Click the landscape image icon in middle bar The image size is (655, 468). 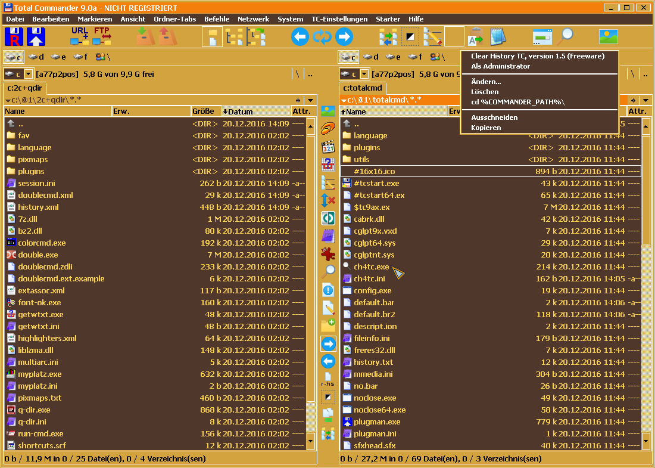(x=328, y=111)
